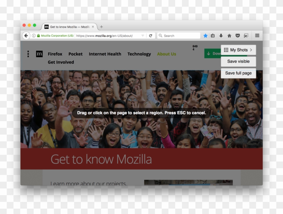Click the Firefox Screenshots scissors icon
Viewport: 283px width, 214px height.
click(246, 36)
